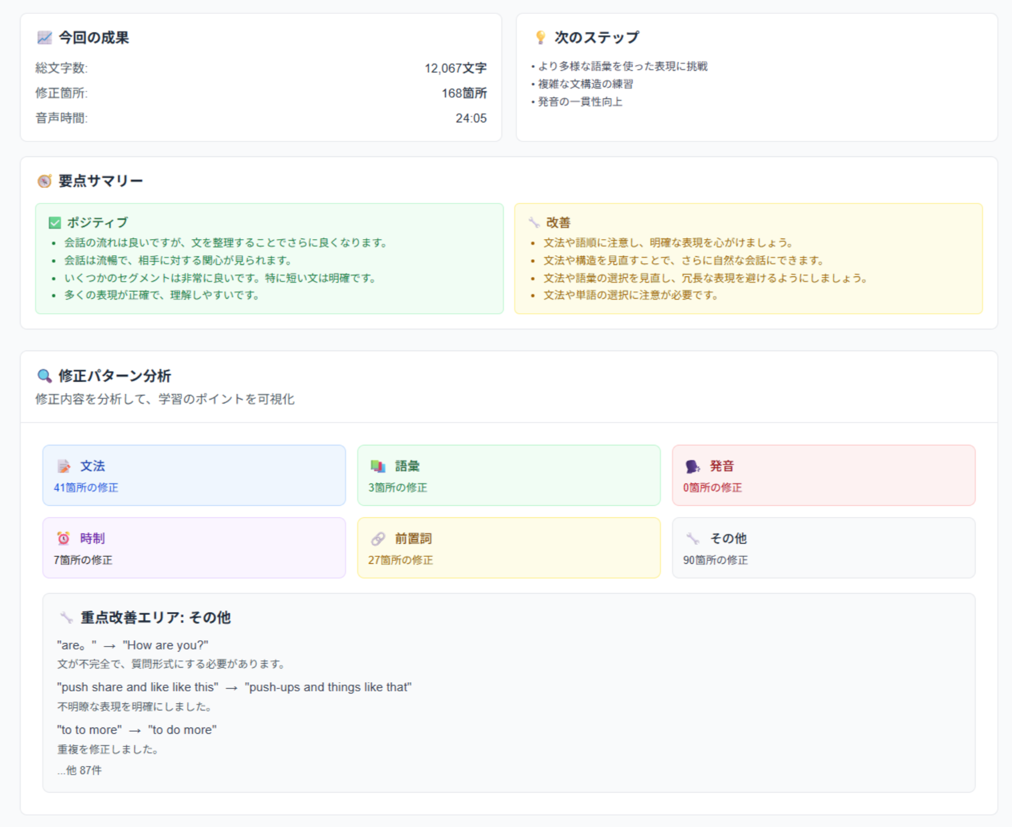This screenshot has width=1012, height=827.
Task: Click the "push-ups and things like that" correction
Action: (x=328, y=687)
